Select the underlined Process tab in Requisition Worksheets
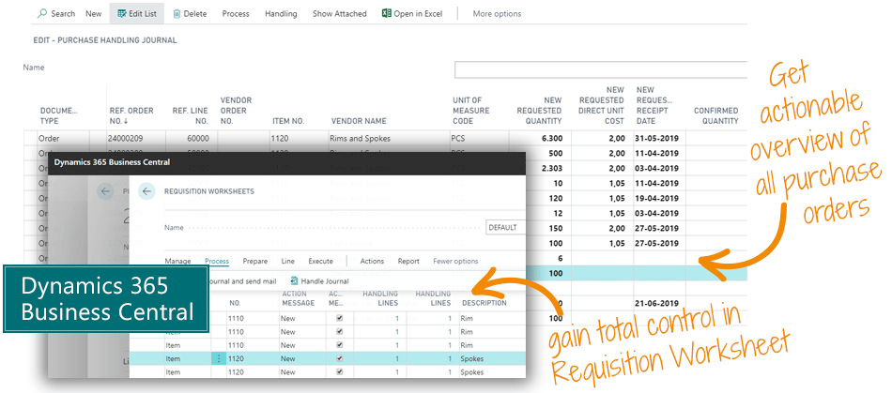This screenshot has height=393, width=892. tap(217, 262)
